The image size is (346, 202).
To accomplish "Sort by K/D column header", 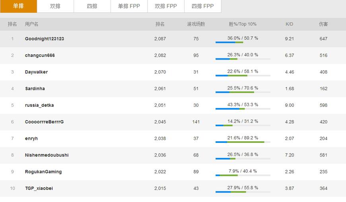I will click(x=290, y=24).
